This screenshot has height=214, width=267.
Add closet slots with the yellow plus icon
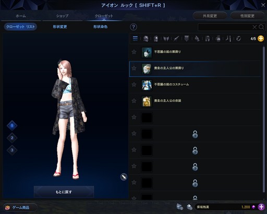point(261,38)
